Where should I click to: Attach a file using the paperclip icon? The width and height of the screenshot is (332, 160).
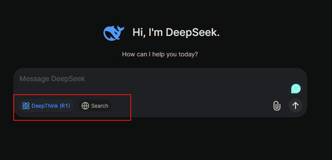point(276,106)
